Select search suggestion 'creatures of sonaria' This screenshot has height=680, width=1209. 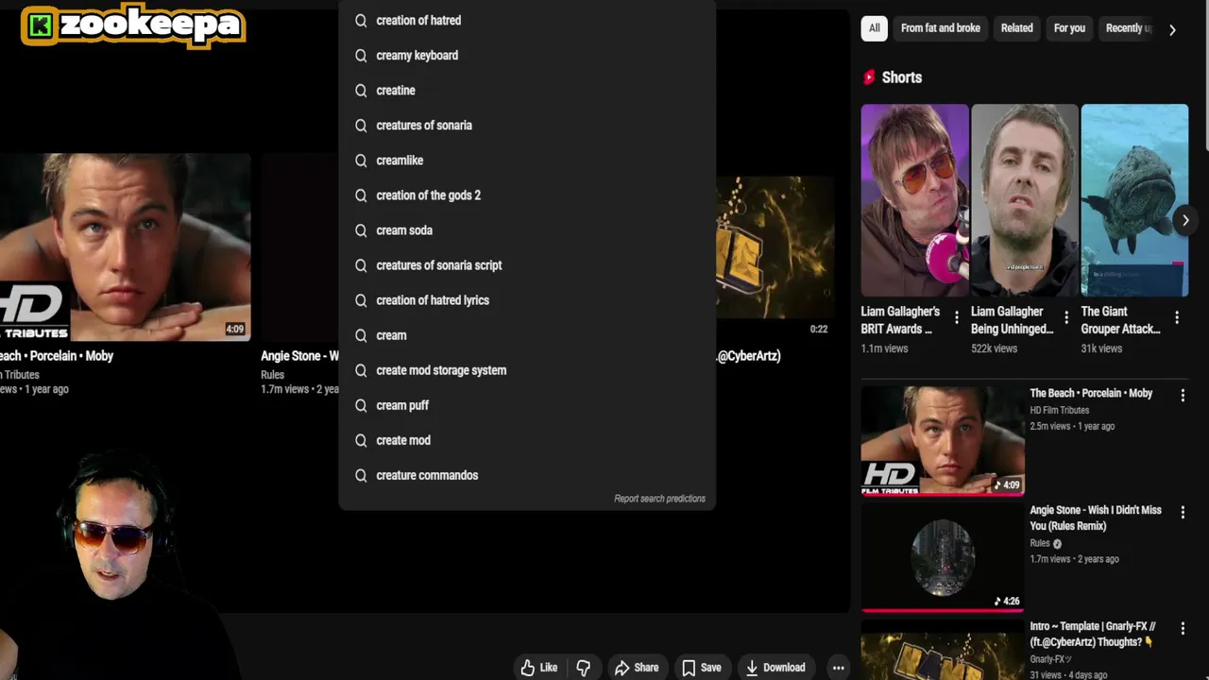coord(527,125)
